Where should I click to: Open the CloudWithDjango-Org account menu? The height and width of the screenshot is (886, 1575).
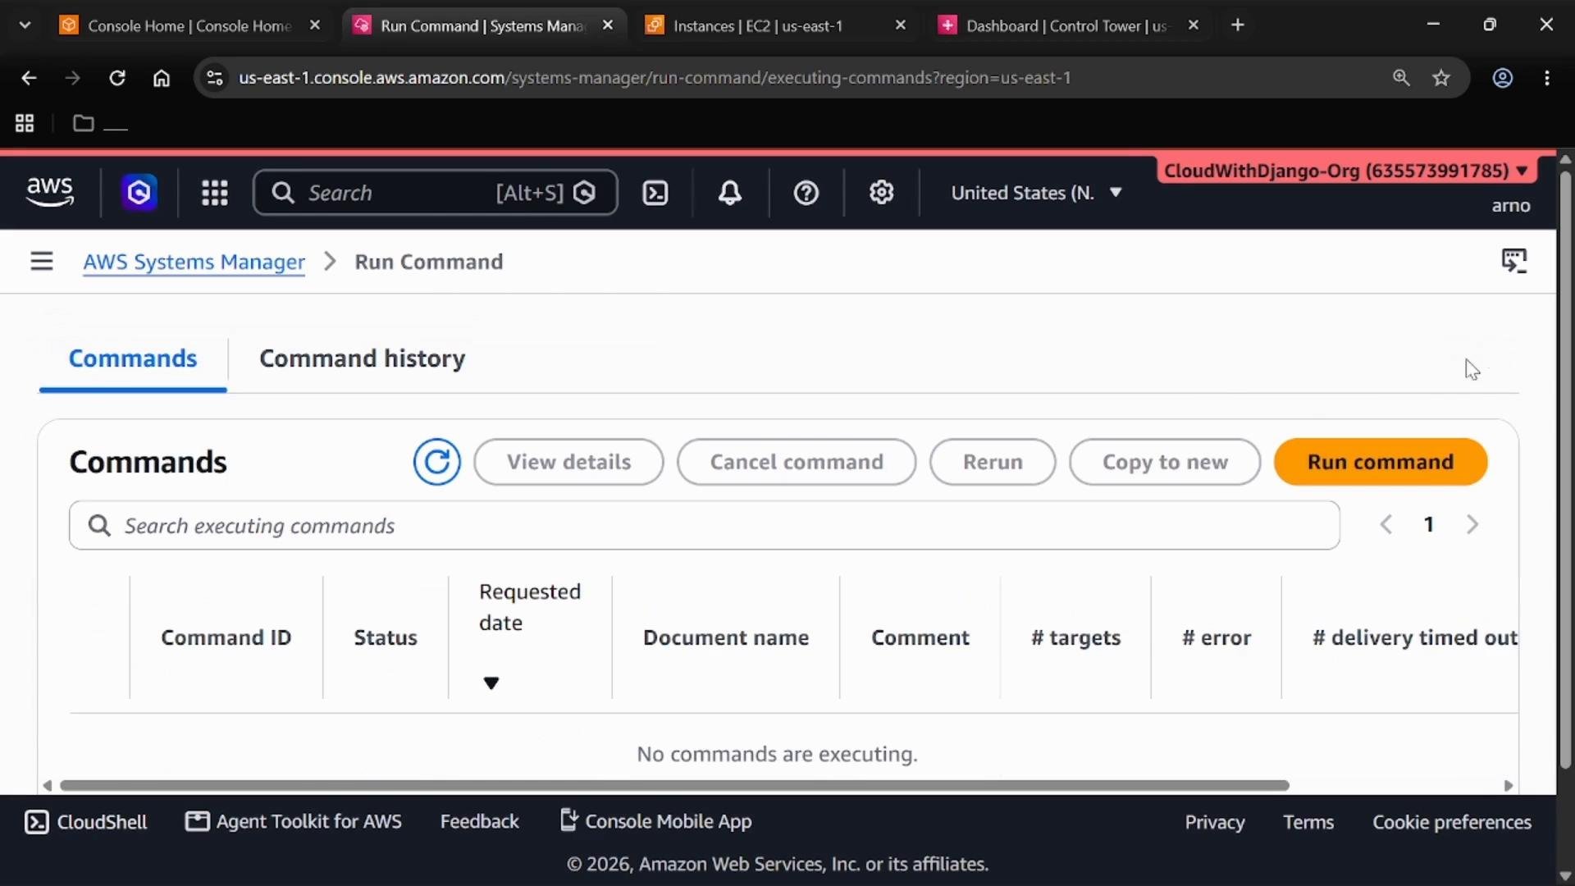(x=1346, y=171)
